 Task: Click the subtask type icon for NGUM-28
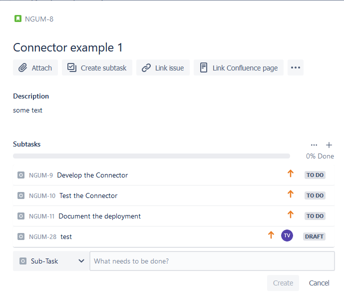(x=21, y=236)
